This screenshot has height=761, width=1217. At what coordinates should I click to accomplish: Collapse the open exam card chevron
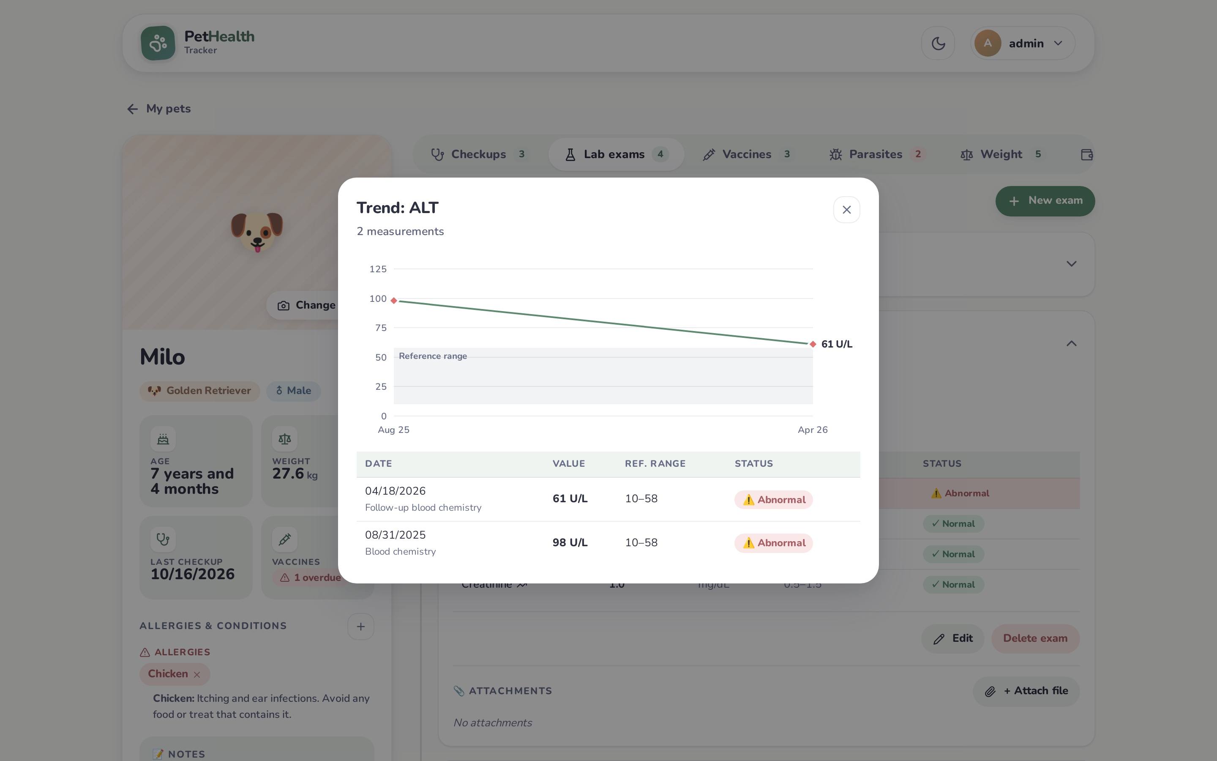tap(1071, 344)
